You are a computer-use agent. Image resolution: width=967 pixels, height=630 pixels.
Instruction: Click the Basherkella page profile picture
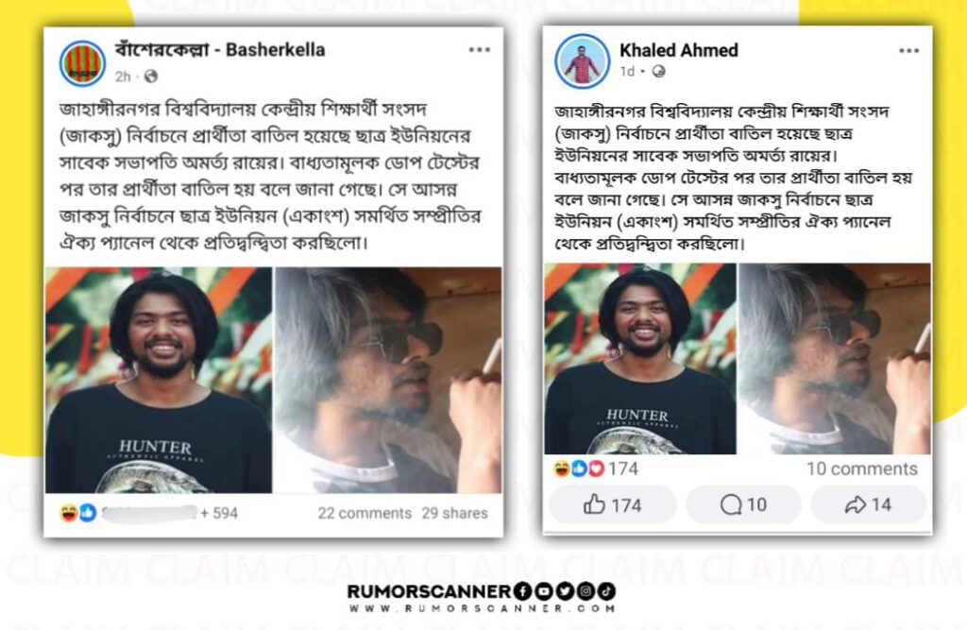click(82, 62)
